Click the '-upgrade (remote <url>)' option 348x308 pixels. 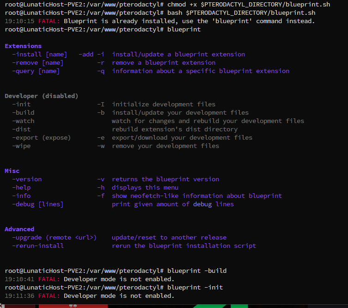[x=55, y=238]
